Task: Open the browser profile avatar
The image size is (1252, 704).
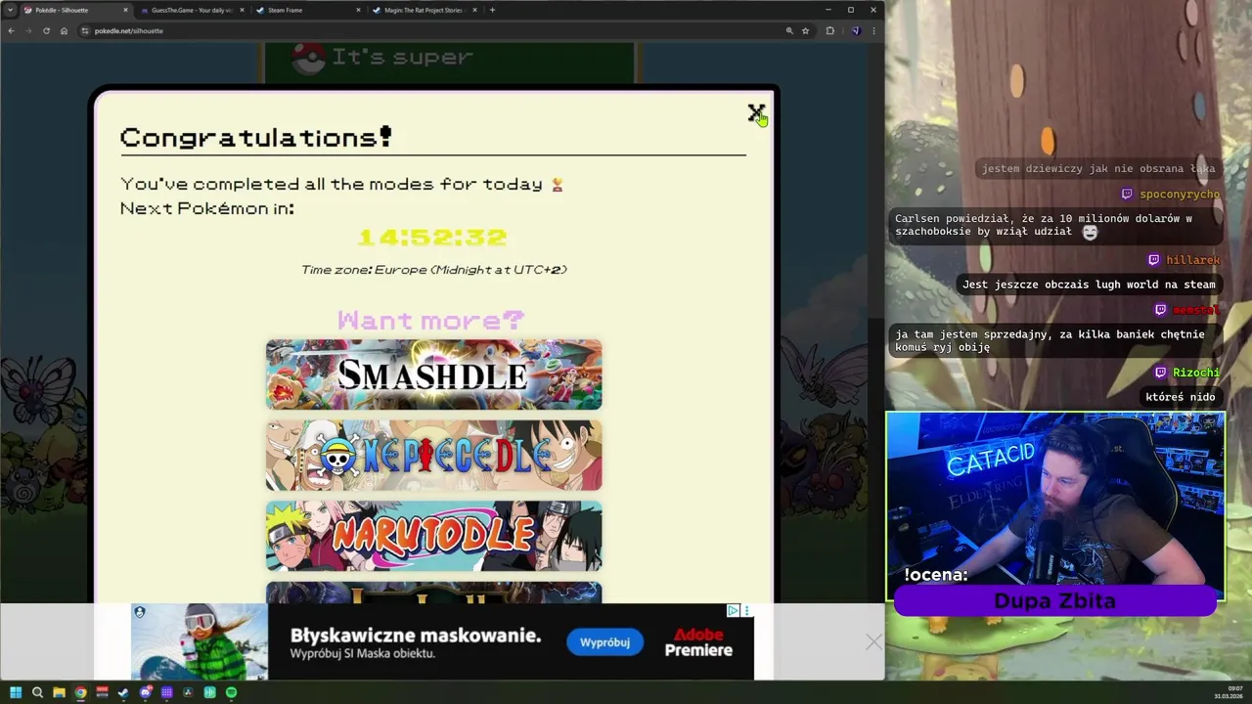Action: pyautogui.click(x=855, y=30)
